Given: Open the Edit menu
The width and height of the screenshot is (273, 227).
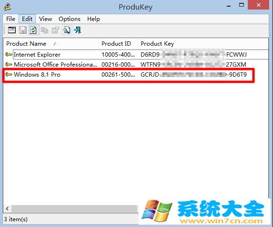Looking at the screenshot, I should (27, 19).
